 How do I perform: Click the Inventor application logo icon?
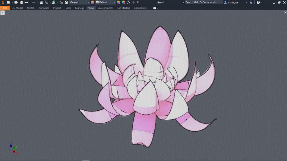tap(3, 2)
